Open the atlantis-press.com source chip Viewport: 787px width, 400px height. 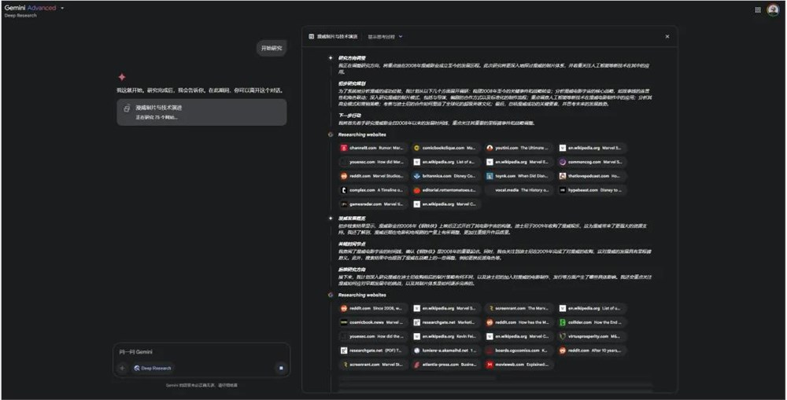(x=445, y=365)
